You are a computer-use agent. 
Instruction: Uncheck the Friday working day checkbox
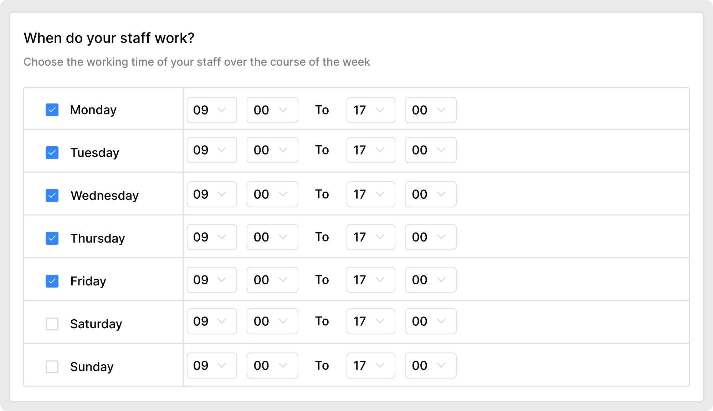(52, 281)
